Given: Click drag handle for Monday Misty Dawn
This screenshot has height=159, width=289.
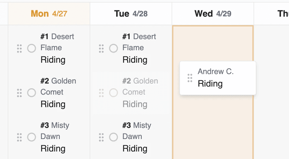Looking at the screenshot, I should point(19,137).
